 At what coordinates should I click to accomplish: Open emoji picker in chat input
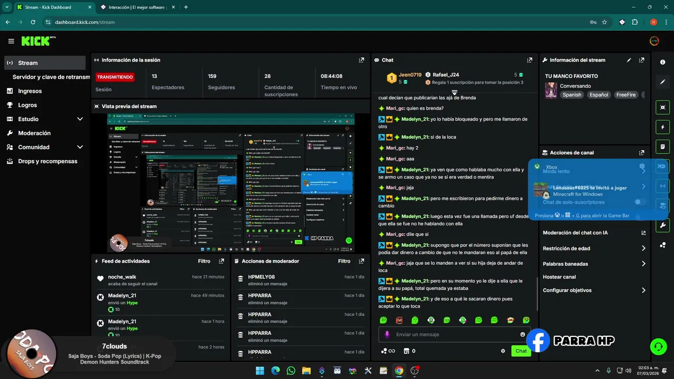(x=523, y=334)
